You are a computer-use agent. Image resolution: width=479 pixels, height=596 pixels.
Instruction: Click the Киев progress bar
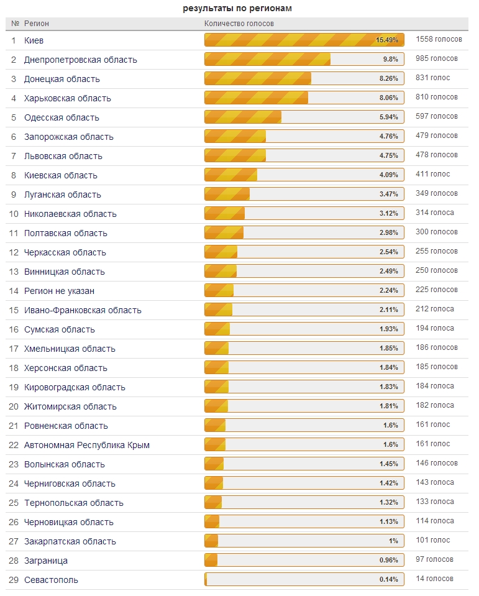click(304, 40)
